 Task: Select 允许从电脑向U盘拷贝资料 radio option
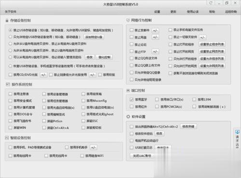click(x=11, y=51)
